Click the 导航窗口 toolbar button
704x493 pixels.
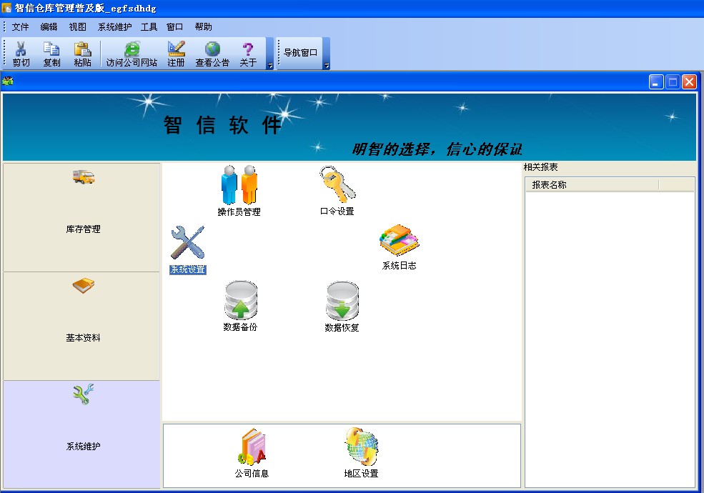point(300,53)
